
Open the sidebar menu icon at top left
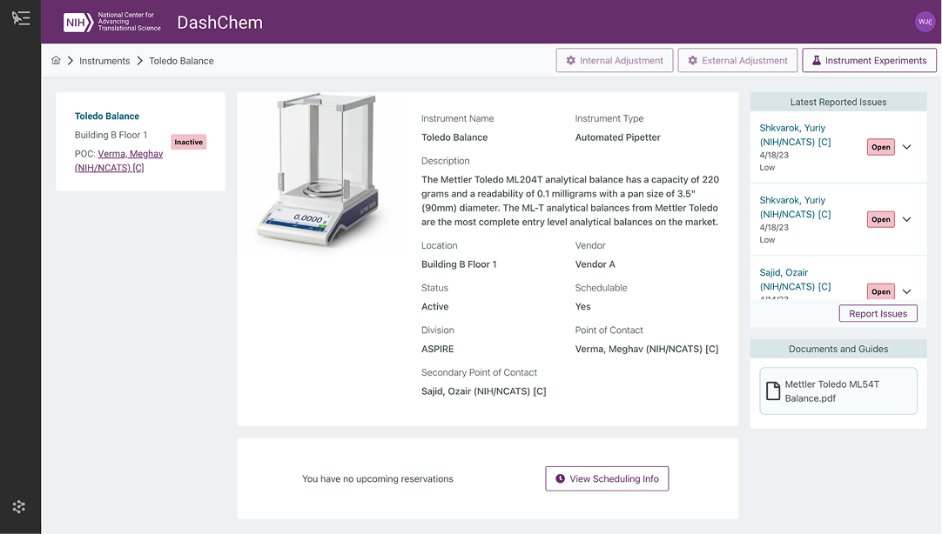pos(20,18)
